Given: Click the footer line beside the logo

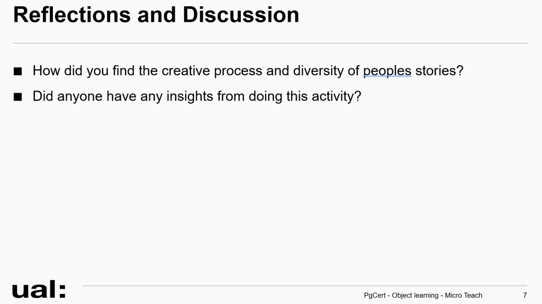Looking at the screenshot, I should pos(304,285).
